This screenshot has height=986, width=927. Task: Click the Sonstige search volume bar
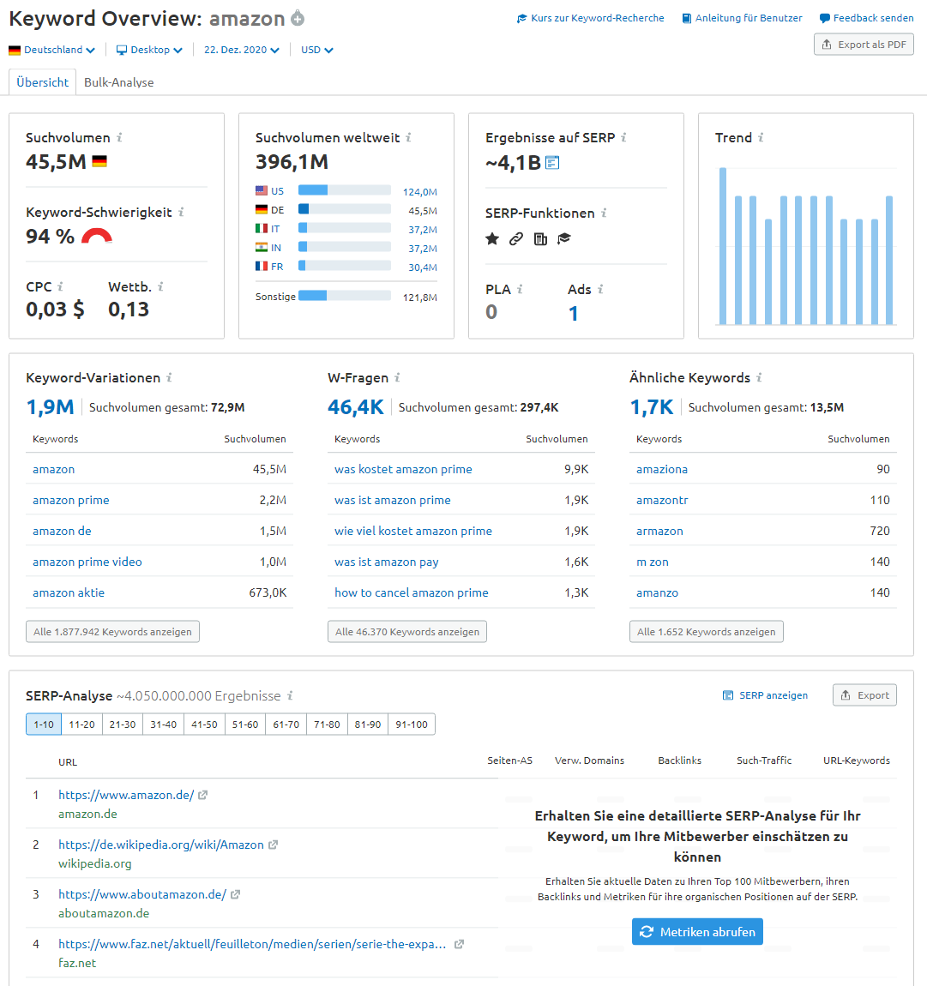click(x=345, y=296)
